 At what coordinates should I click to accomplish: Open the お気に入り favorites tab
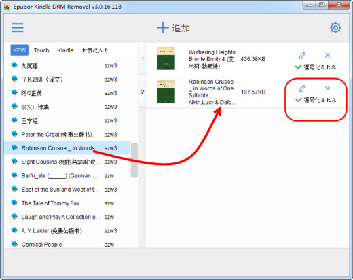95,50
